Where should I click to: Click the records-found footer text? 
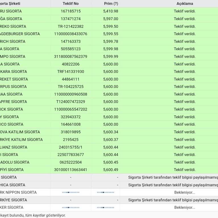(33, 215)
